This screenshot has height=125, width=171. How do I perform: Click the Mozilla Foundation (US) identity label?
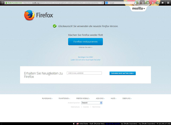click(x=15, y=3)
